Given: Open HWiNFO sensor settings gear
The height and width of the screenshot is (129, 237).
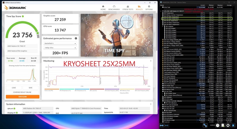Looking at the screenshot, I should [228, 125].
